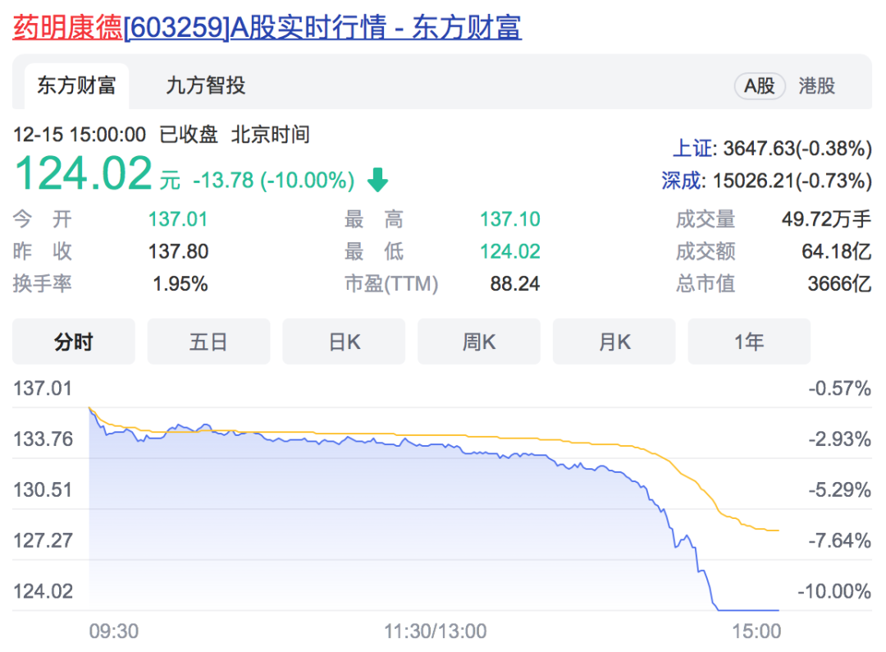Click the 最高 value 137.10
886x652 pixels.
(509, 219)
